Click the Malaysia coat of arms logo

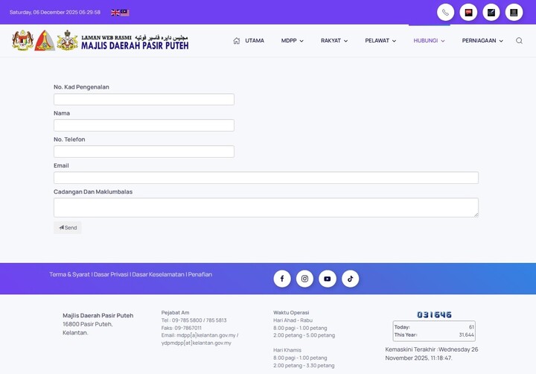coord(22,40)
